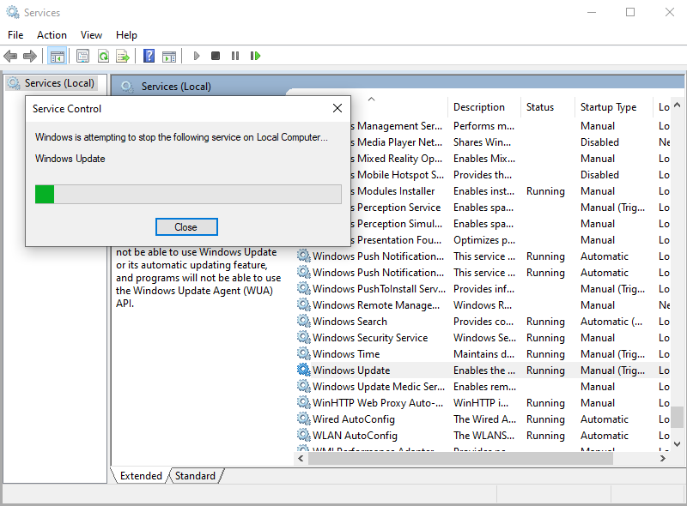Click Close button in Service Control dialog
Screen dimensions: 687x506
click(x=186, y=226)
